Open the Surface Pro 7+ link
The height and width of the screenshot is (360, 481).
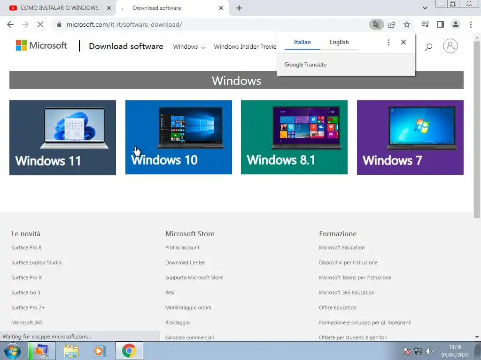[28, 307]
